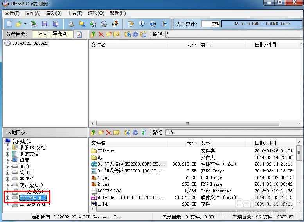The width and height of the screenshot is (304, 222).
Task: Sort local pane by 大小 column header
Action: pos(183,143)
